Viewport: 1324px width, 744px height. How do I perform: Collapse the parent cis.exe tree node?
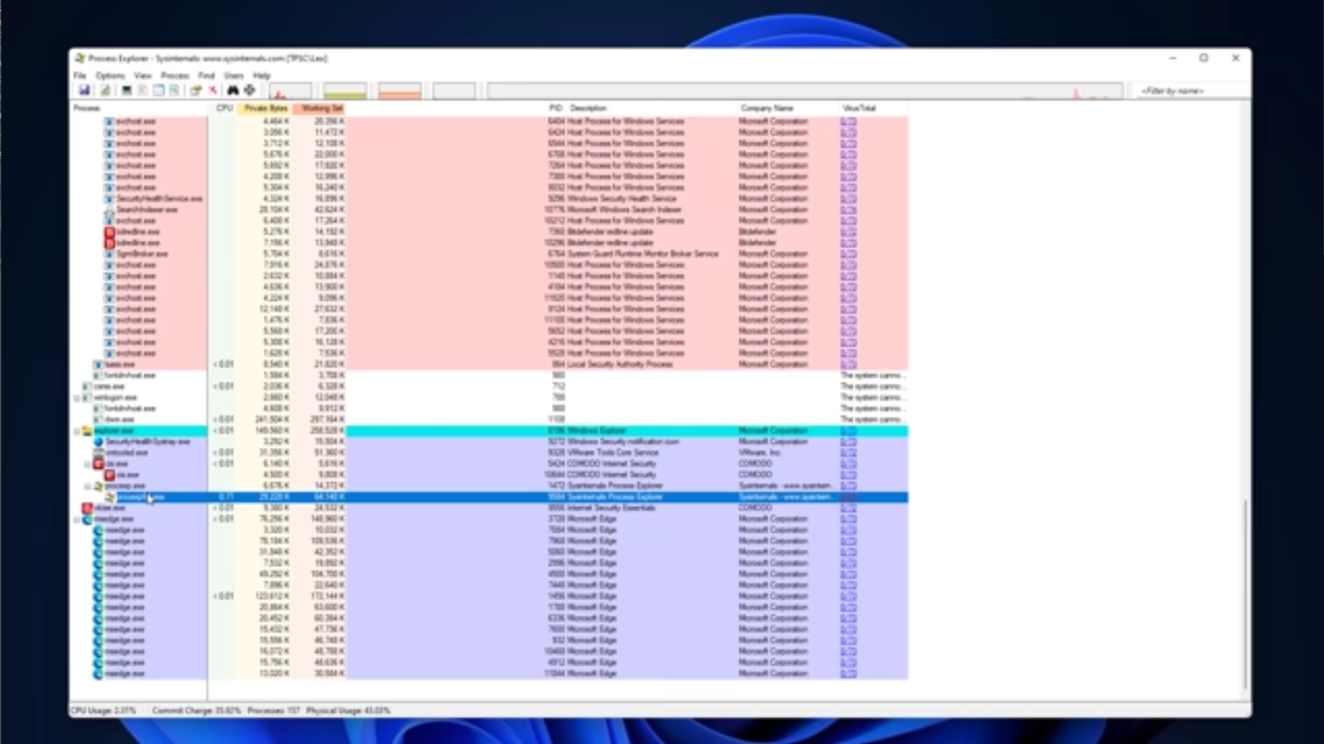pyautogui.click(x=88, y=464)
